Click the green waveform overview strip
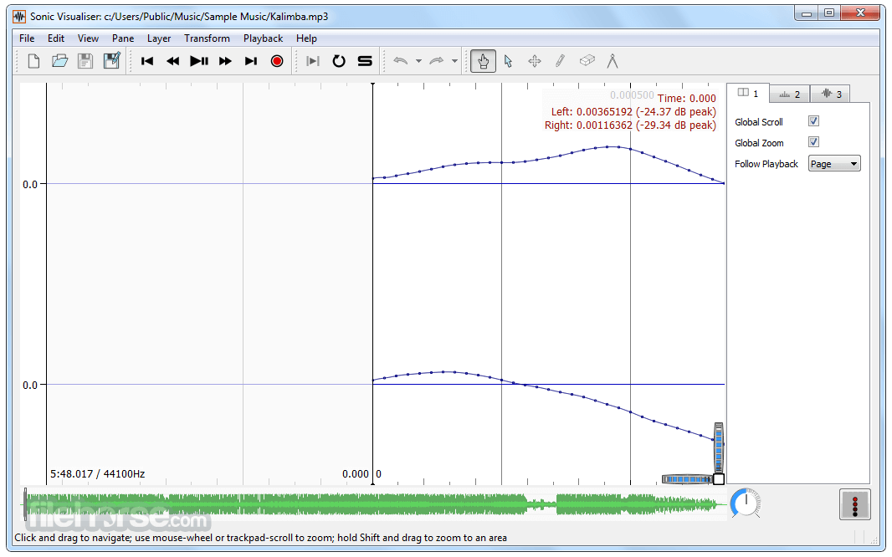The height and width of the screenshot is (557, 892). tap(374, 503)
